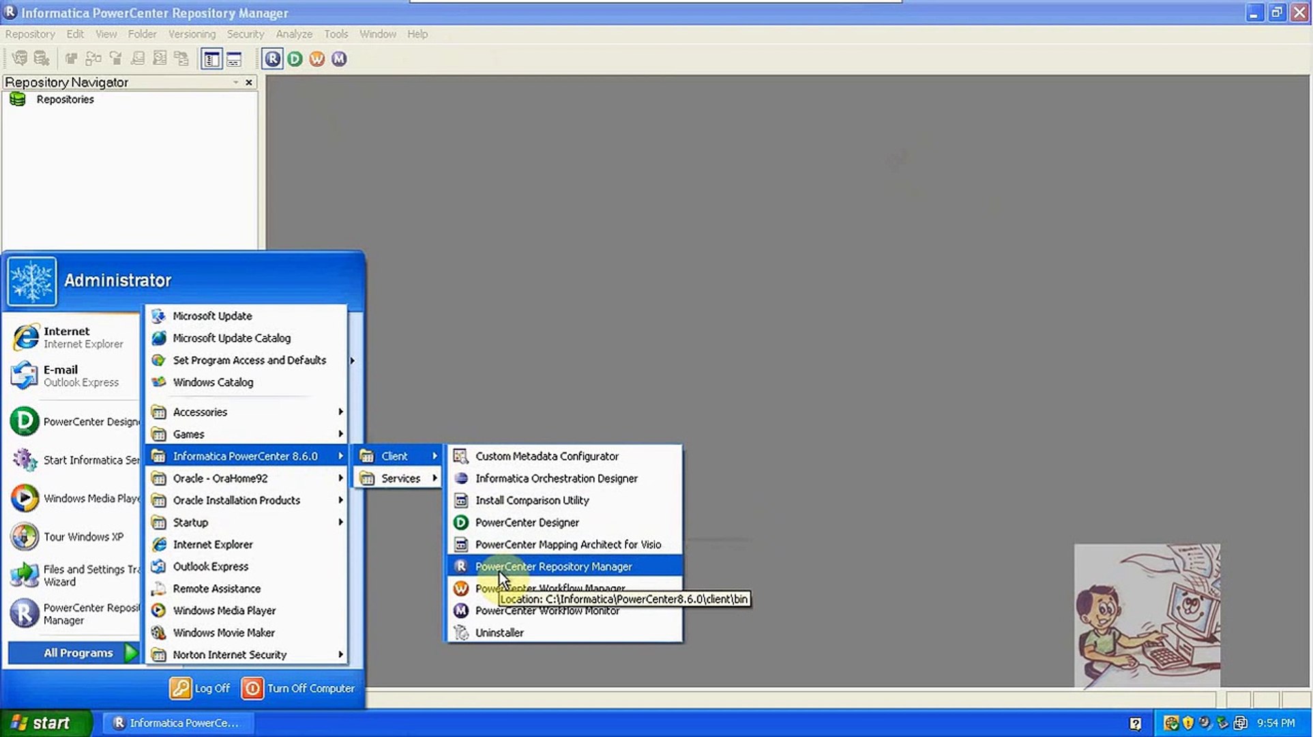
Task: Open Remote Assistance
Action: coord(246,588)
